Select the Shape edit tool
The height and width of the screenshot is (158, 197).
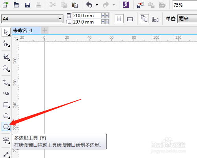[6, 44]
